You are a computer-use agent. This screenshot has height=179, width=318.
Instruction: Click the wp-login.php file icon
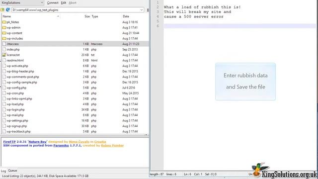tap(4, 110)
